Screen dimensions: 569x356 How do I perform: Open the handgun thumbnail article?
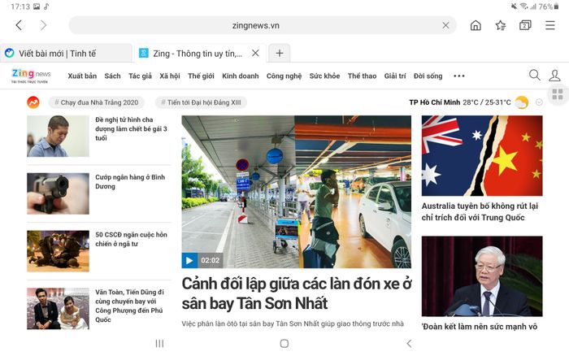tap(58, 193)
